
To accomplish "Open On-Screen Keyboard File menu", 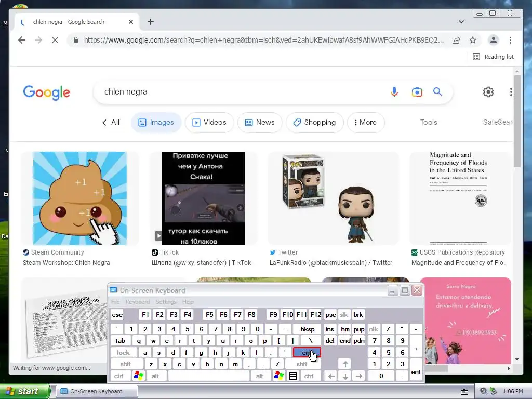I will (x=115, y=302).
